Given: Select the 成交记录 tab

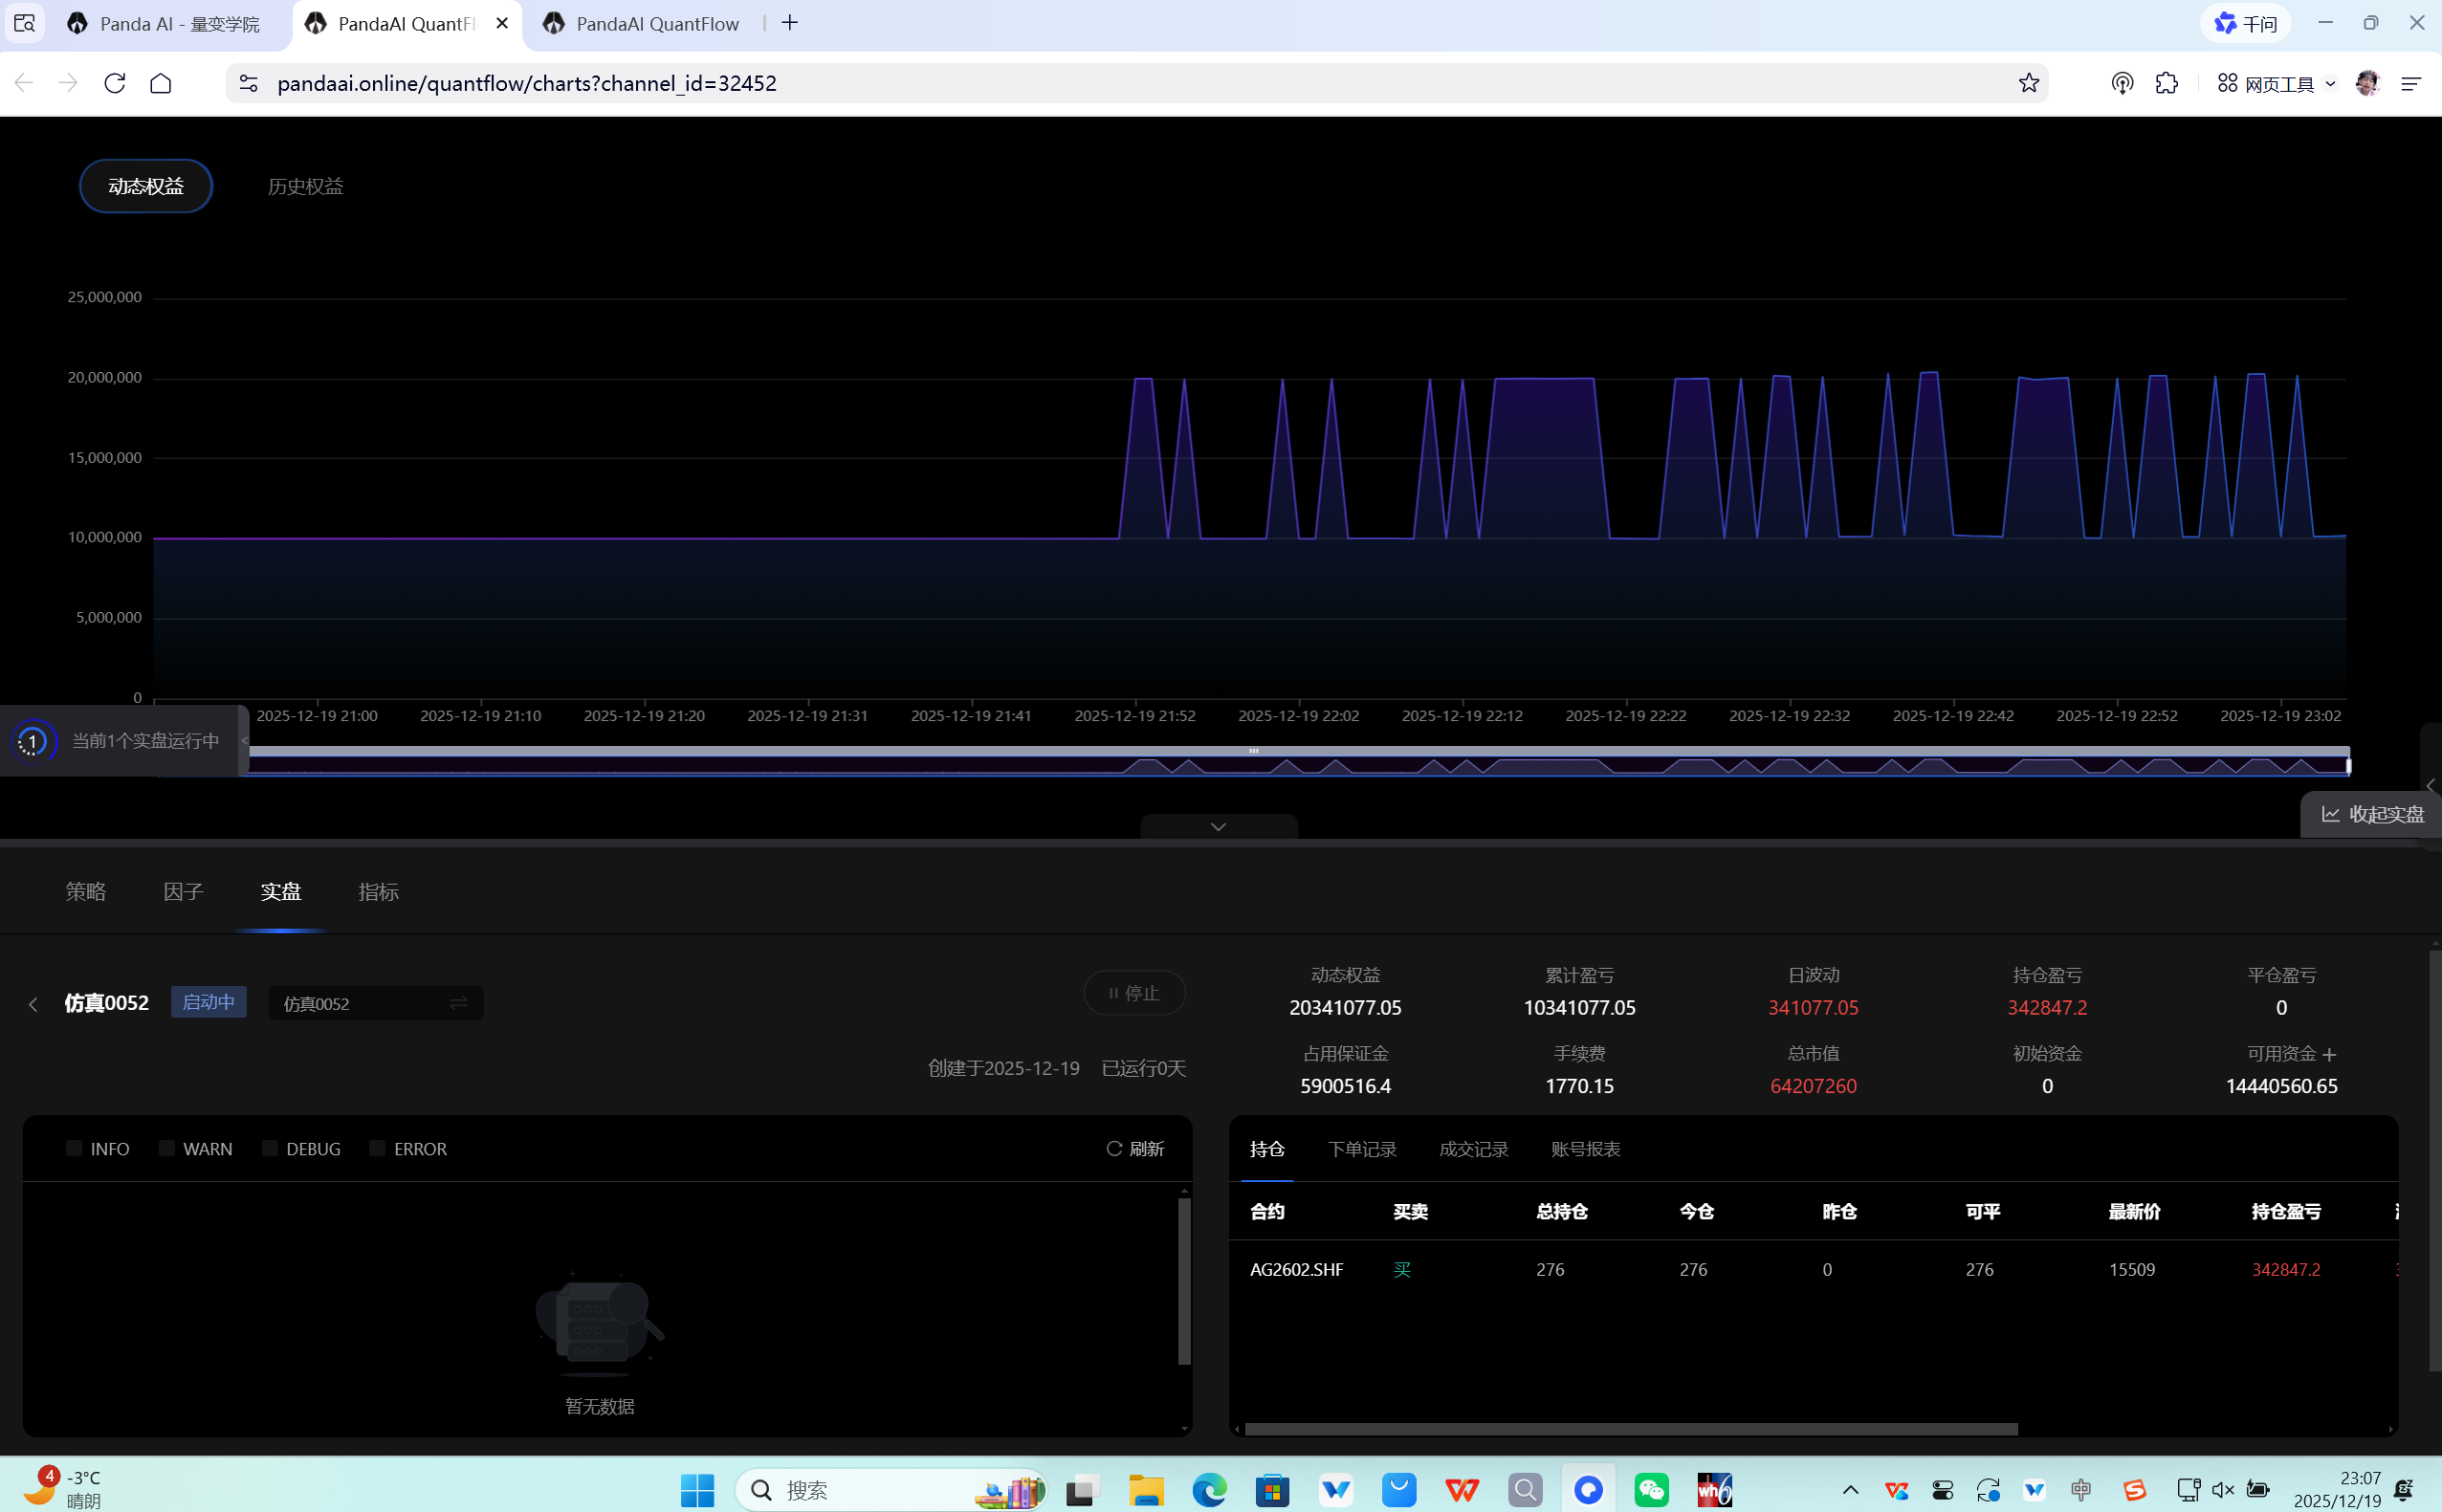Looking at the screenshot, I should pos(1474,1149).
